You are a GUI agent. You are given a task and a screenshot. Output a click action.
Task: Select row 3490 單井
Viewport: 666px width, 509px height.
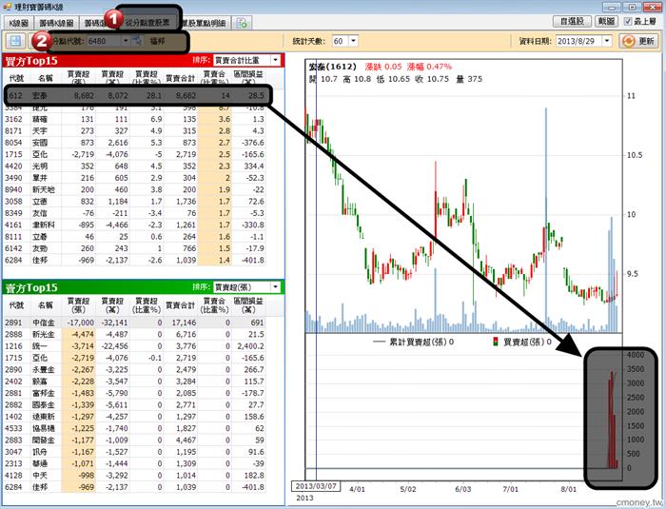(135, 178)
